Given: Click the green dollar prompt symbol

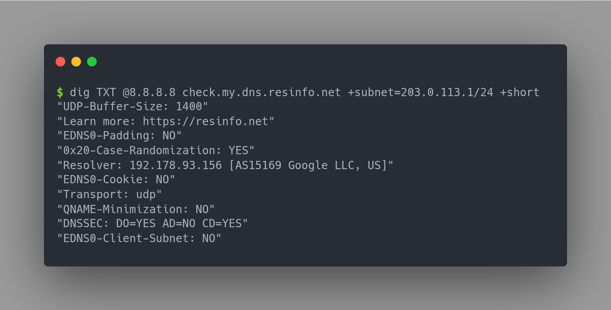Looking at the screenshot, I should point(60,92).
